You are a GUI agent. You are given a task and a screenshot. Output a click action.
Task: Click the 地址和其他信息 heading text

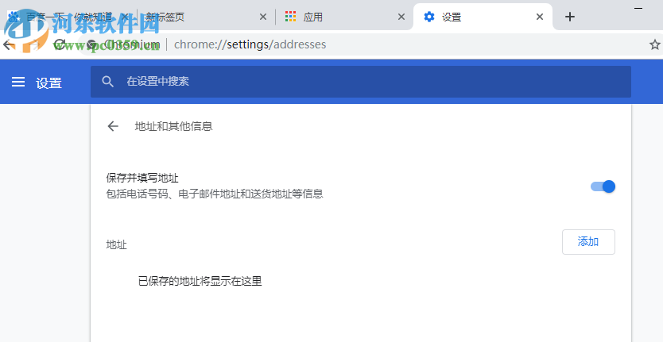tap(173, 126)
